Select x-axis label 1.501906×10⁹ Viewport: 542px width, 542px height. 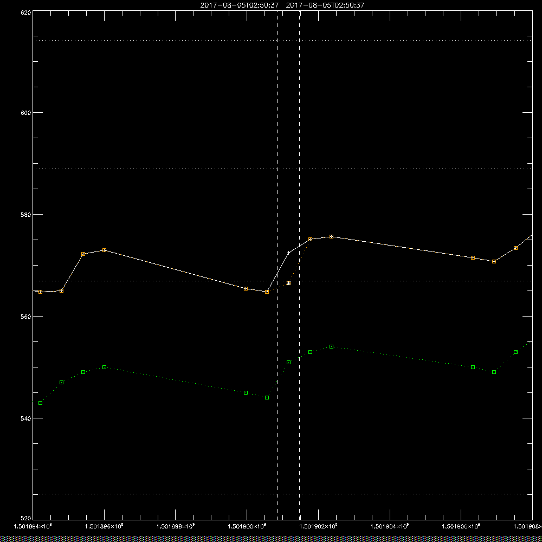(461, 526)
